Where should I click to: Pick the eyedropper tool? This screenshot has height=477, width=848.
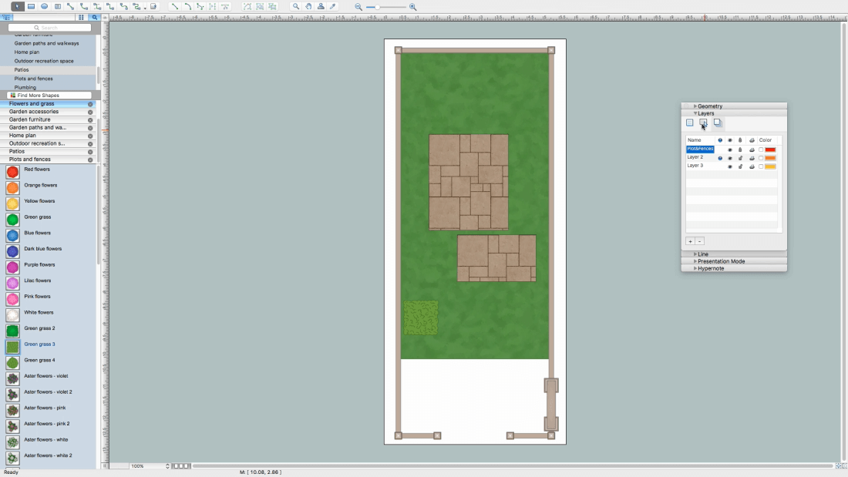[333, 6]
